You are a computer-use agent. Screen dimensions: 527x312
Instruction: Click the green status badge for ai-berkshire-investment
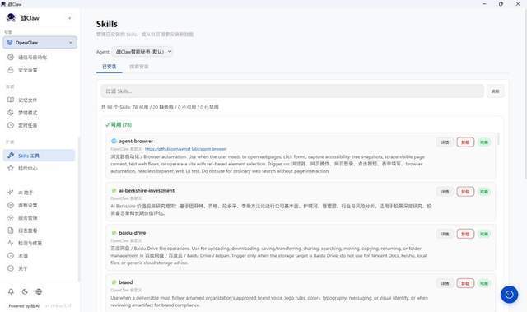coord(483,192)
